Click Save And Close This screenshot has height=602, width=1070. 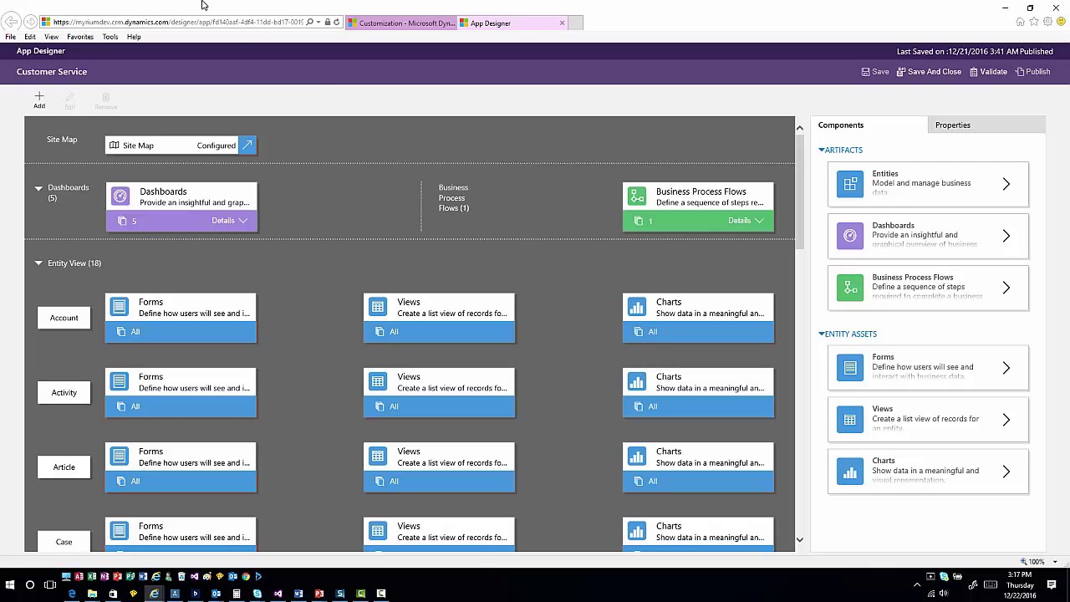tap(929, 72)
